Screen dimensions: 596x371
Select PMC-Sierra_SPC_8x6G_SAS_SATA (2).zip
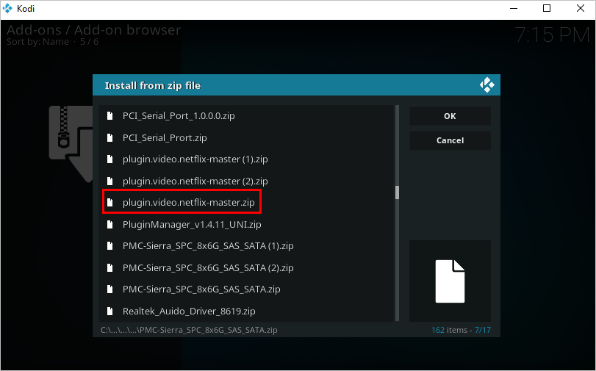click(x=247, y=267)
